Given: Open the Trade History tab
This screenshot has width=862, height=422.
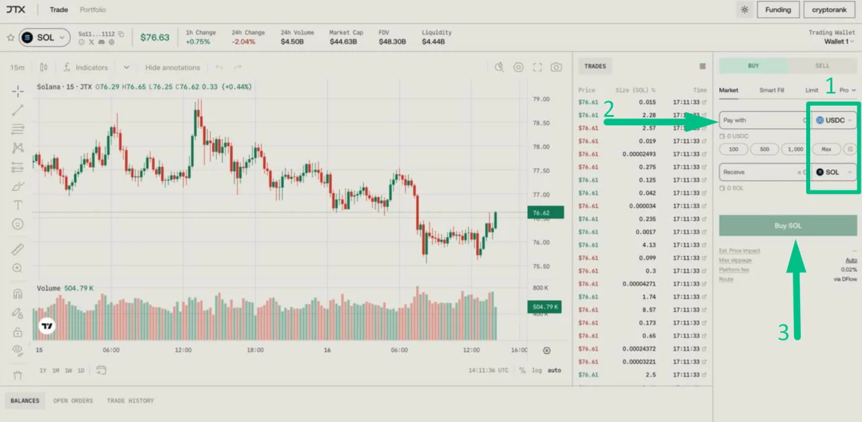Looking at the screenshot, I should click(x=130, y=400).
